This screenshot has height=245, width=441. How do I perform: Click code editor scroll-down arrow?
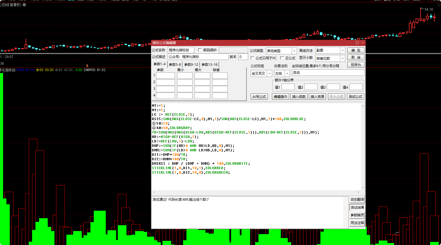(x=363, y=188)
